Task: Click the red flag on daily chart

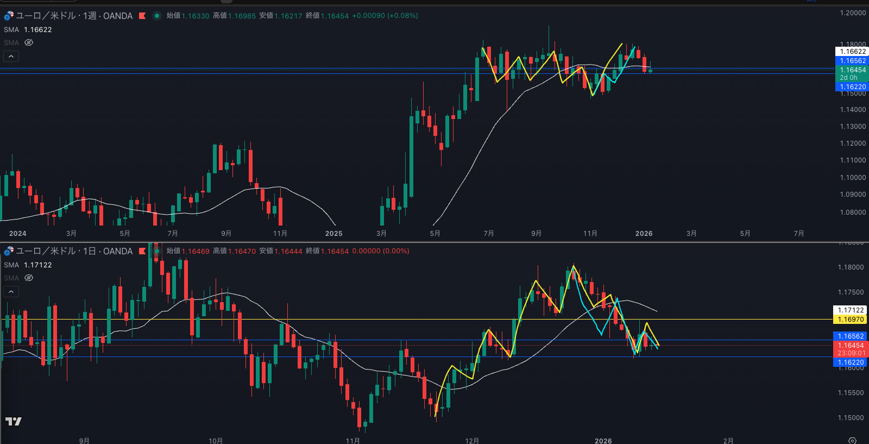Action: [x=142, y=251]
